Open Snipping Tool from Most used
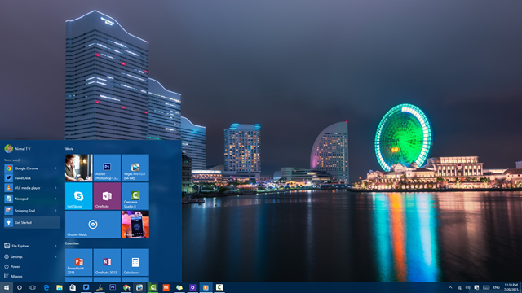The height and width of the screenshot is (293, 522). pyautogui.click(x=32, y=211)
